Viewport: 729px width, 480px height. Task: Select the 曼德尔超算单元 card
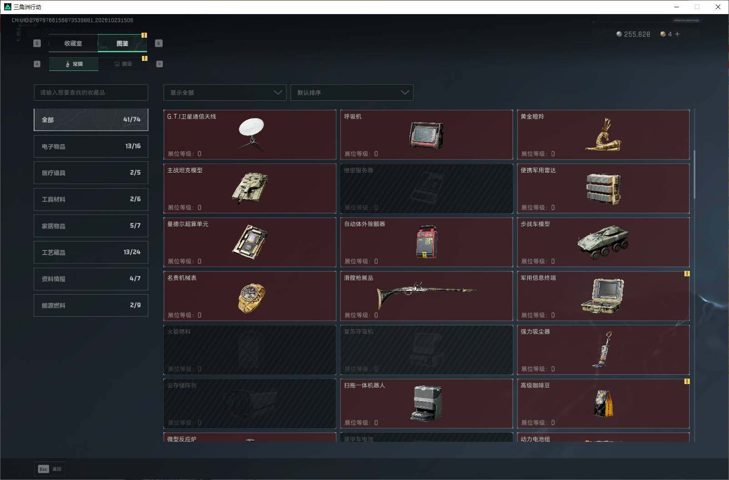250,242
